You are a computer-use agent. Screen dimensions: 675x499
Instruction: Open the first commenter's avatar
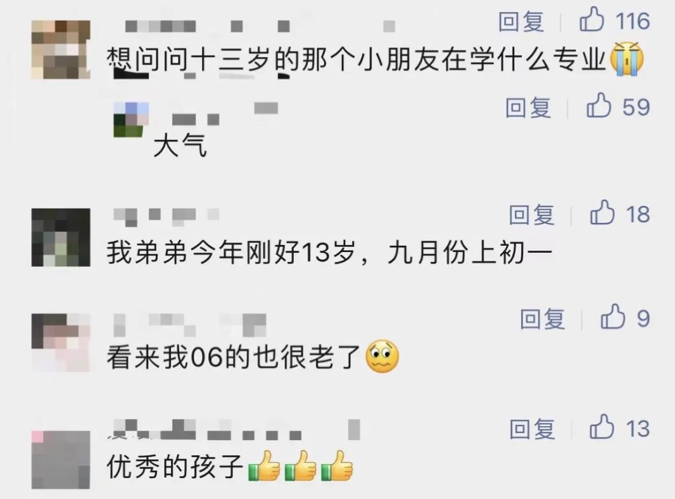(61, 49)
